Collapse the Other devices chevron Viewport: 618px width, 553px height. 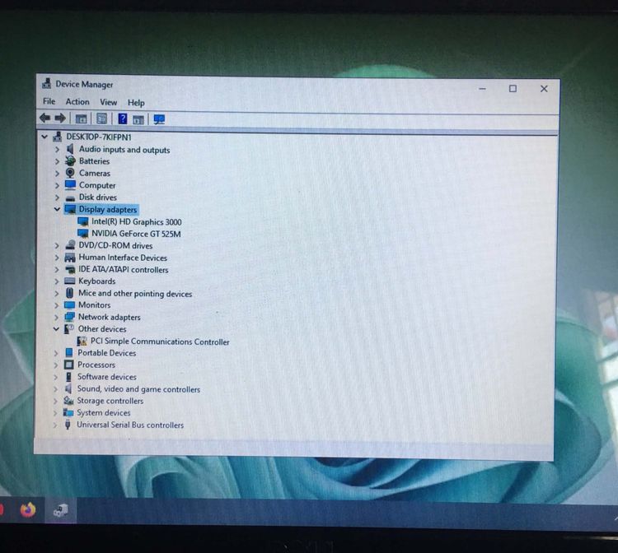(56, 328)
